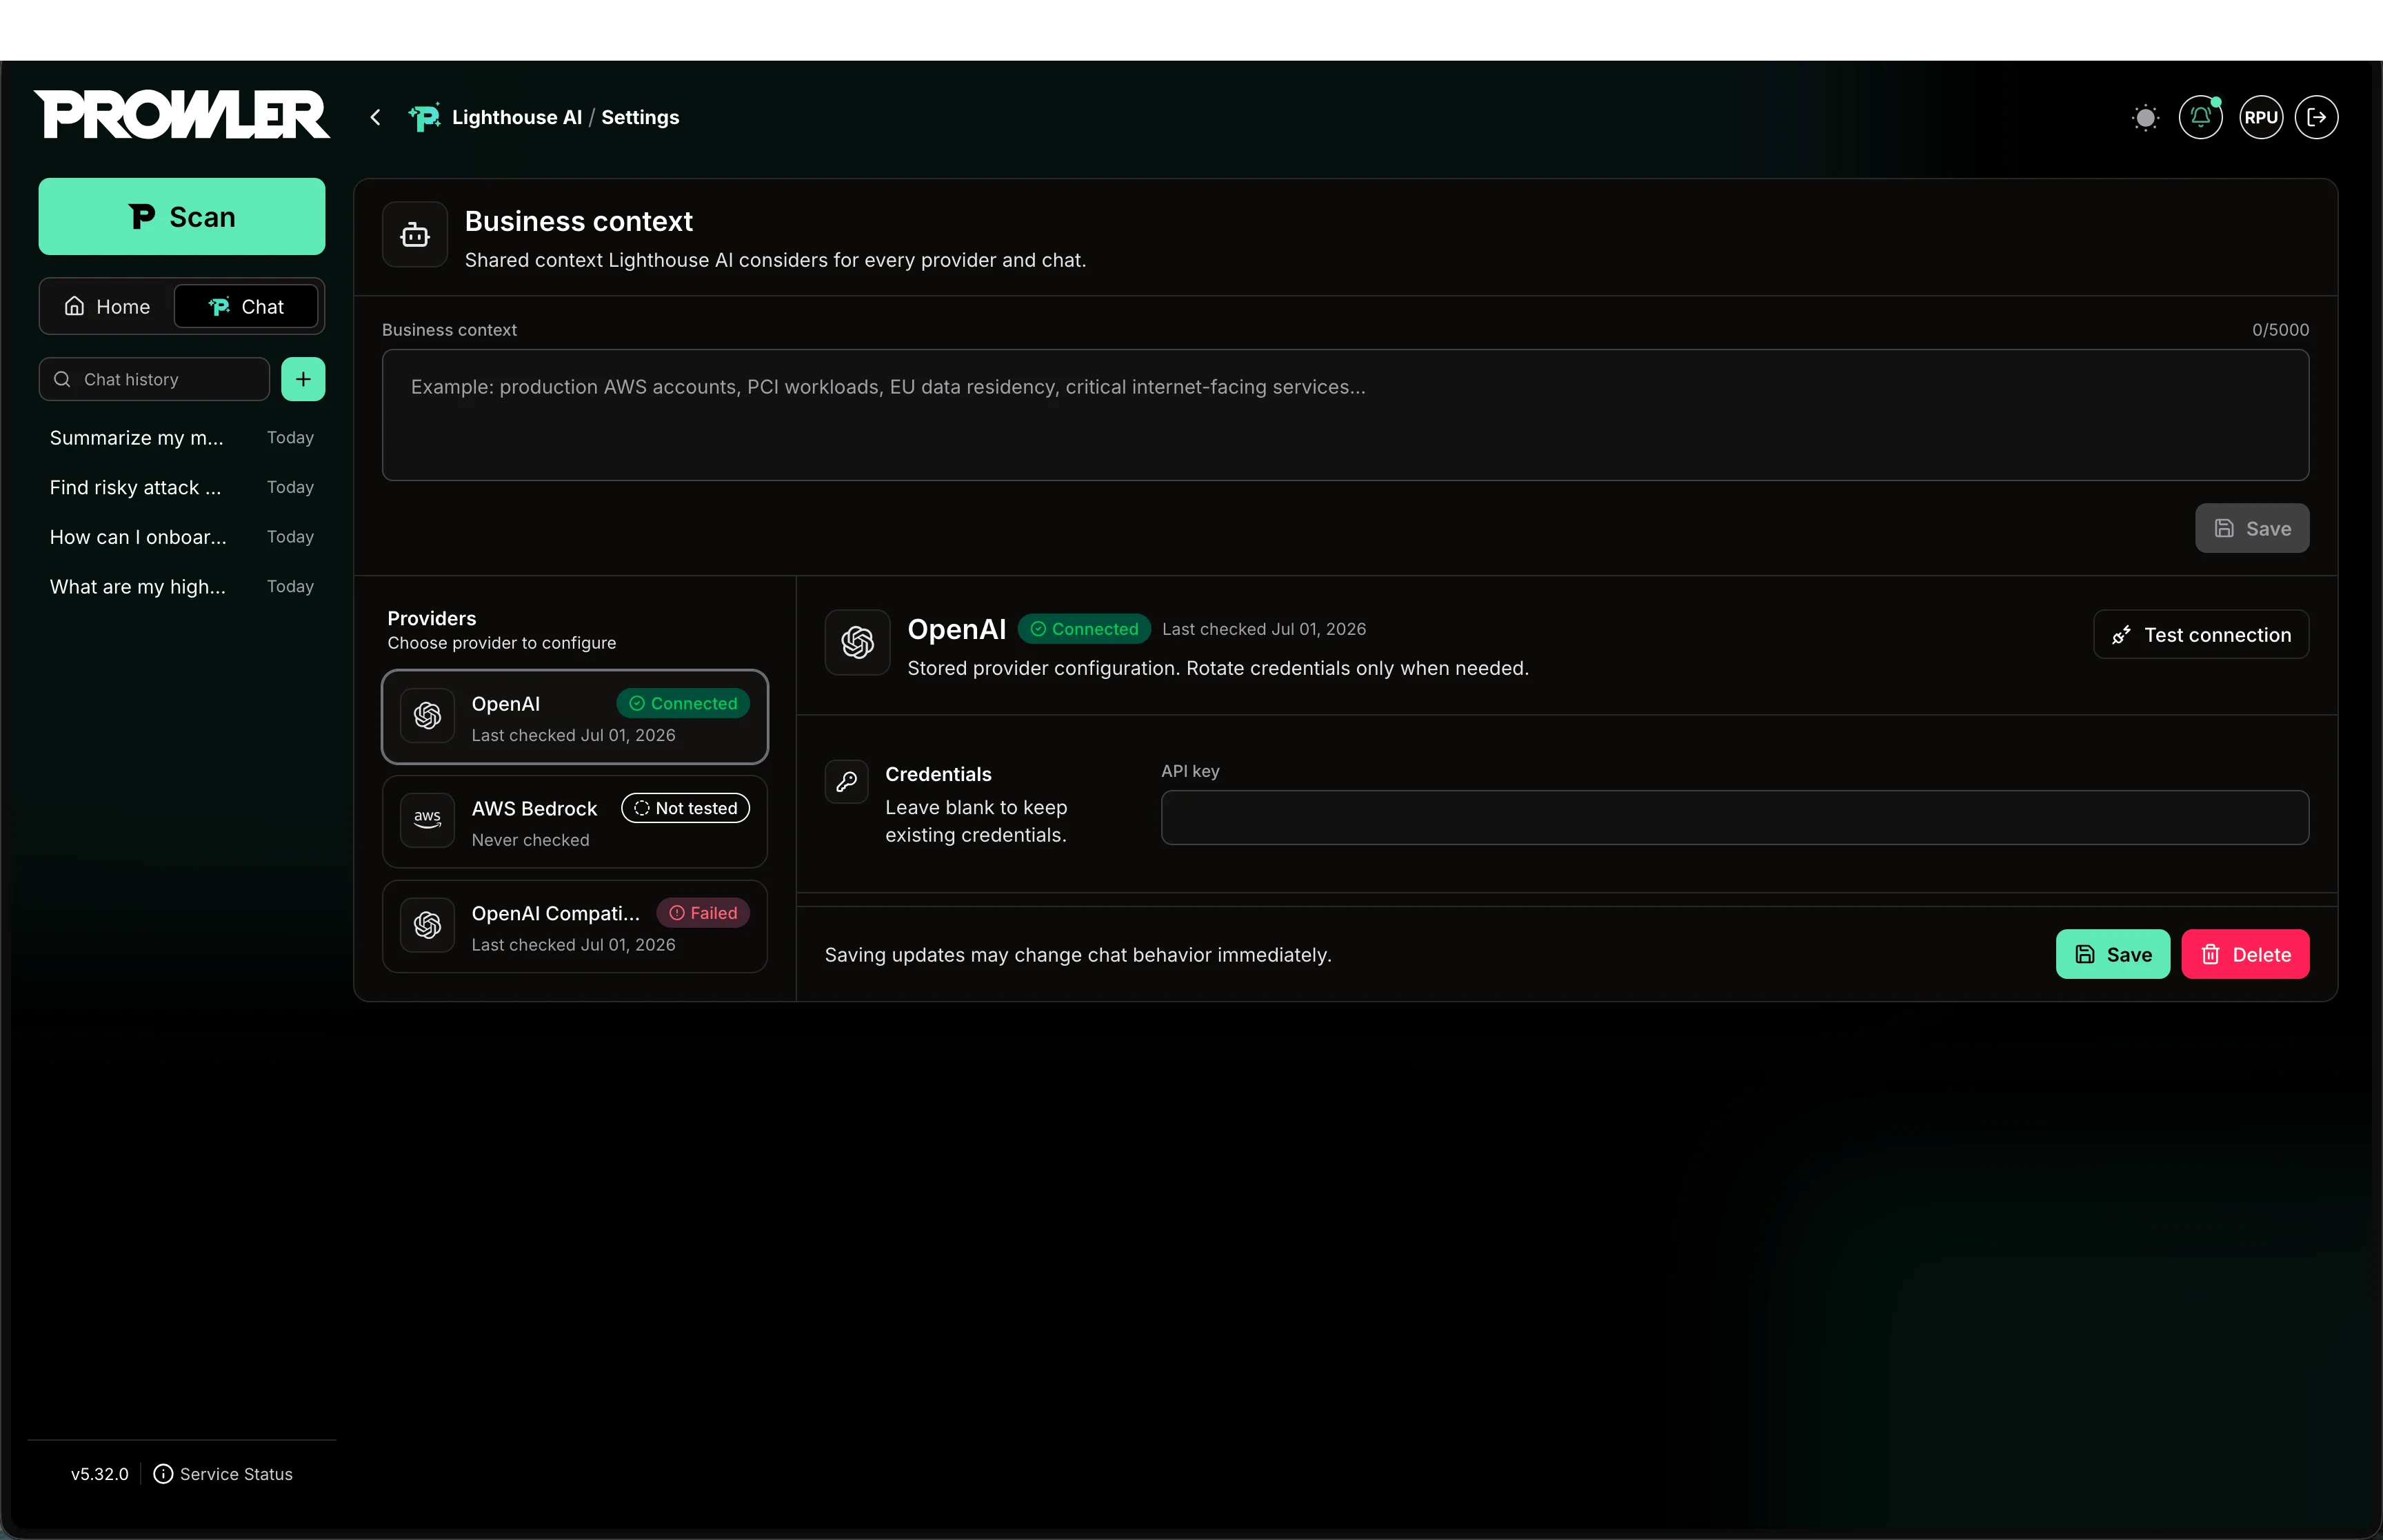Open the "Summarize my m..." chat
The image size is (2383, 1540).
[x=182, y=438]
